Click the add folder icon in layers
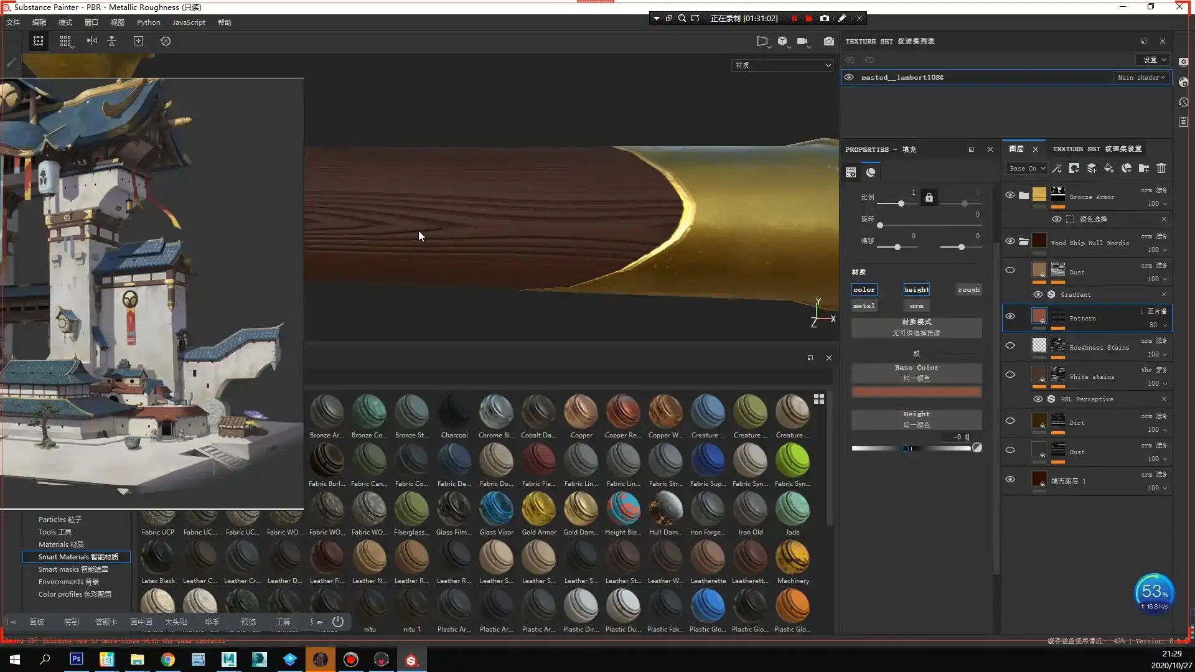 click(1144, 168)
